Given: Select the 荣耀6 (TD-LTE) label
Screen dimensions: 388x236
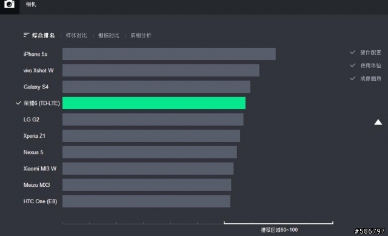Looking at the screenshot, I should click(42, 103).
